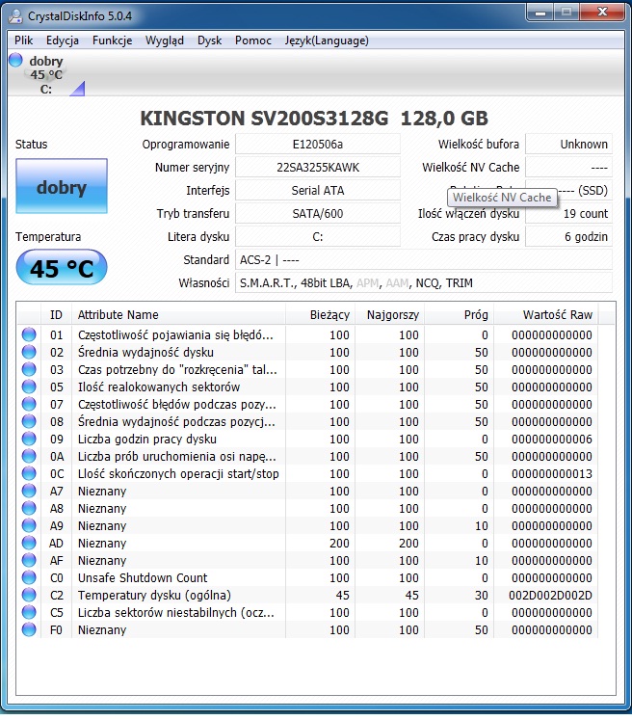Open the Język(Language) menu

click(327, 40)
